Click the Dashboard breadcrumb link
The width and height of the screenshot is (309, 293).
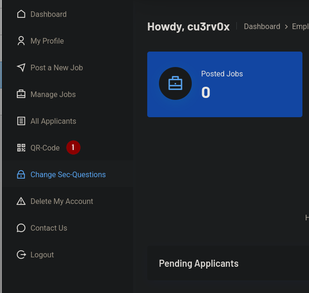[x=262, y=27]
